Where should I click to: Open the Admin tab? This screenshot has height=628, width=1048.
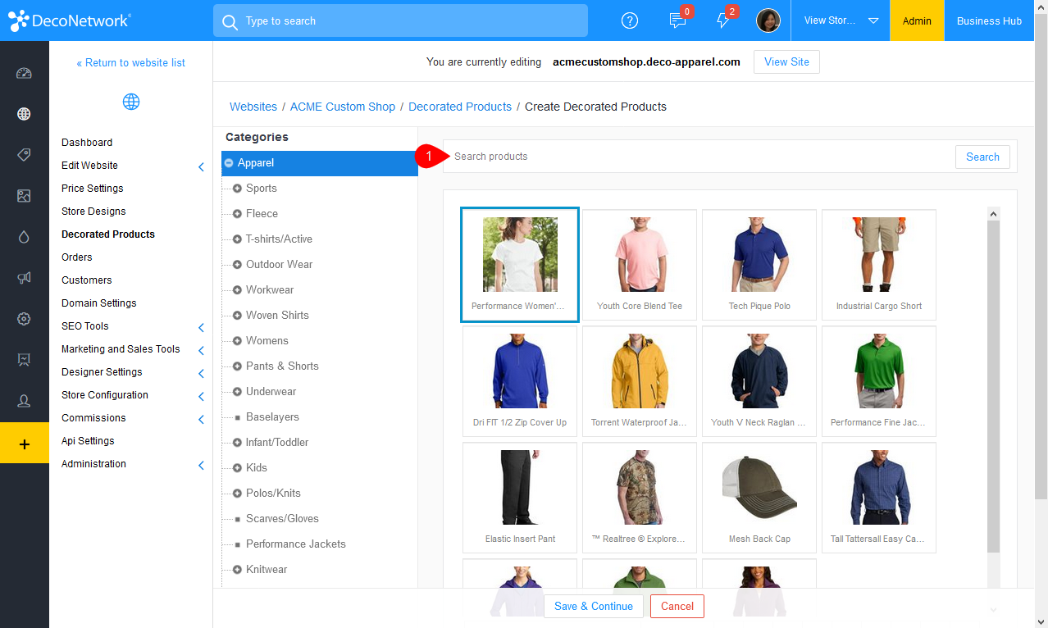[916, 20]
